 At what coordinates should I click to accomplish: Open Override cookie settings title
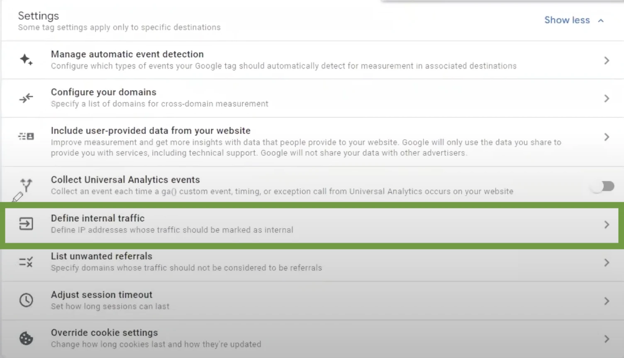point(105,333)
